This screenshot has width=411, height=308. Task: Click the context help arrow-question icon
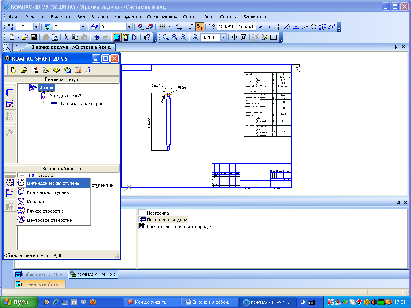coord(146,37)
